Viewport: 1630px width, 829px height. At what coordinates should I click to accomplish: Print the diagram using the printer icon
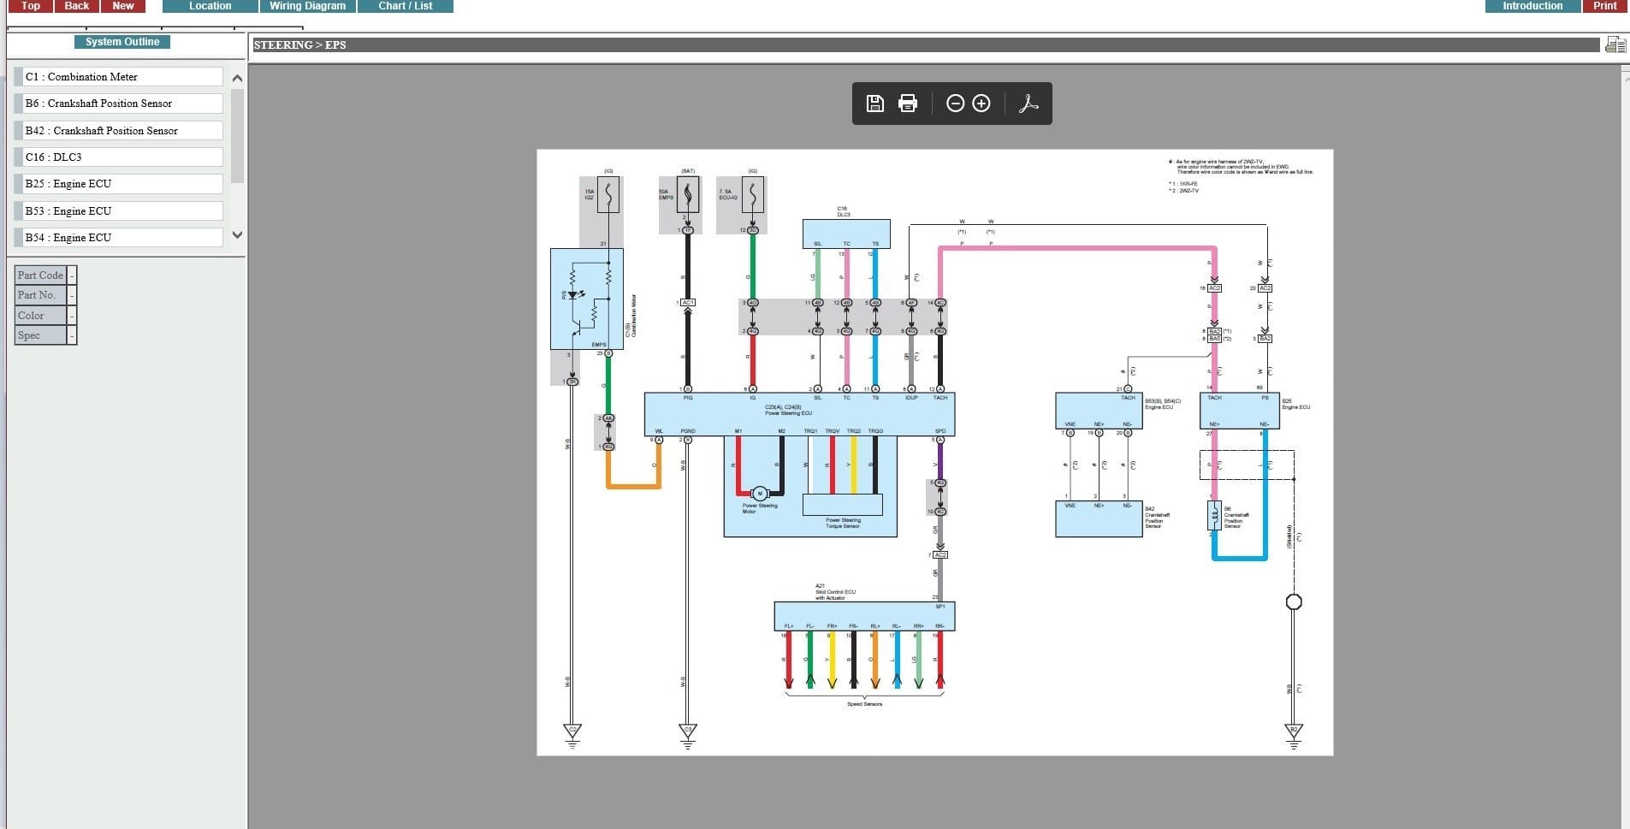click(908, 104)
